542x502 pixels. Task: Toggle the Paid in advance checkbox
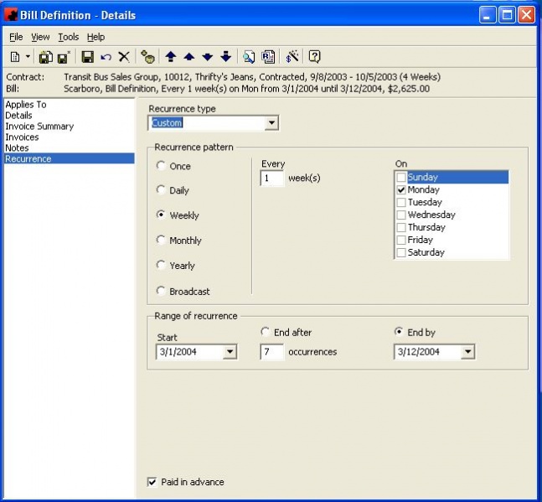(x=152, y=482)
